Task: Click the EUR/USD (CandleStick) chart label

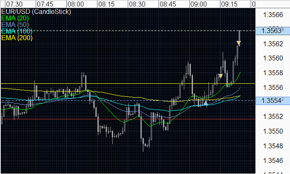Action: (36, 12)
